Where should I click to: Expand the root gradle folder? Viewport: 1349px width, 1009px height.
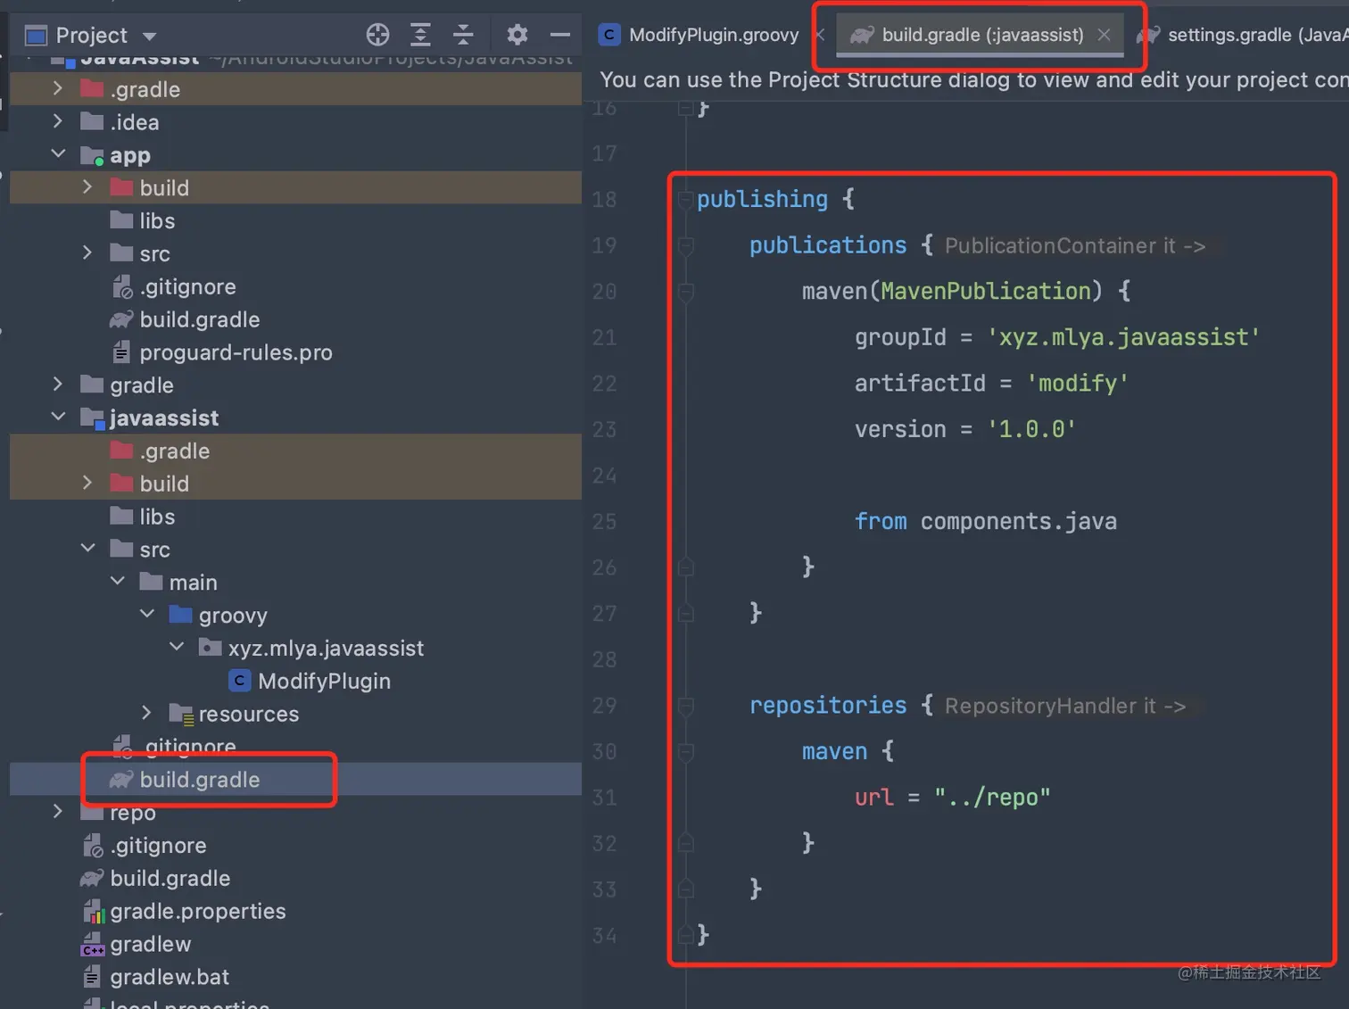pyautogui.click(x=58, y=384)
